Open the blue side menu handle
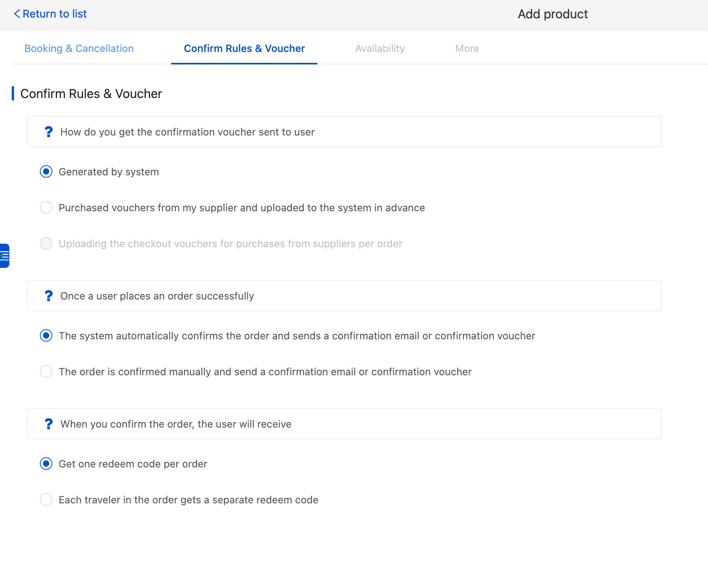The height and width of the screenshot is (567, 708). pyautogui.click(x=4, y=256)
